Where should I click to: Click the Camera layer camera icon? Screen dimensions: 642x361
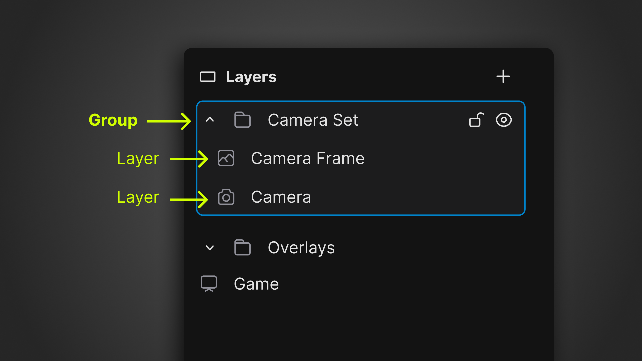[226, 197]
